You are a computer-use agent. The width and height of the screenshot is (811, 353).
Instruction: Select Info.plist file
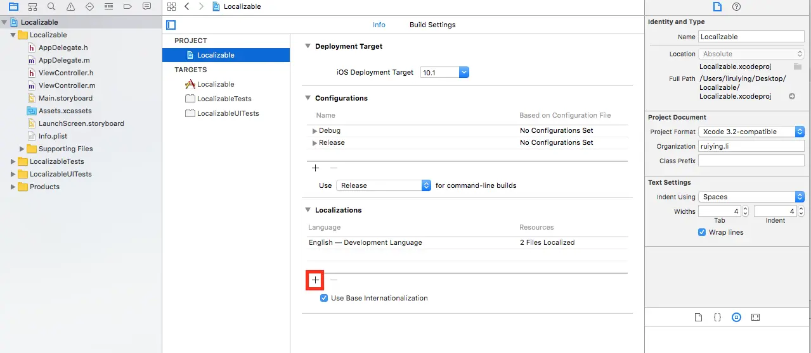pyautogui.click(x=53, y=136)
